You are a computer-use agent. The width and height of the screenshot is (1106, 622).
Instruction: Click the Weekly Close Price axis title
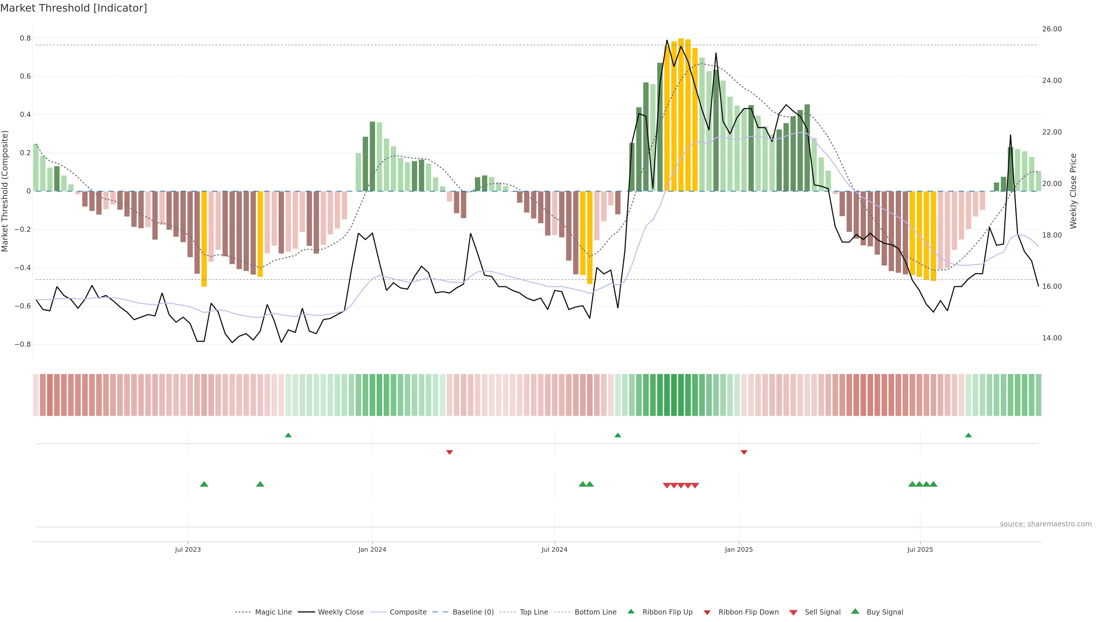1073,191
